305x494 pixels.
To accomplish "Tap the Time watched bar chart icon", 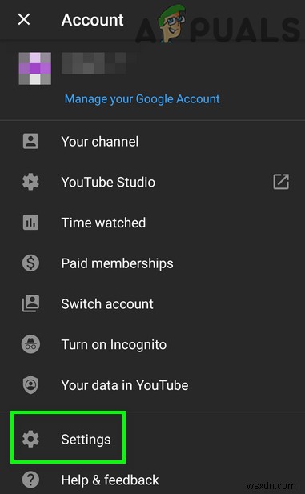I will click(x=30, y=223).
